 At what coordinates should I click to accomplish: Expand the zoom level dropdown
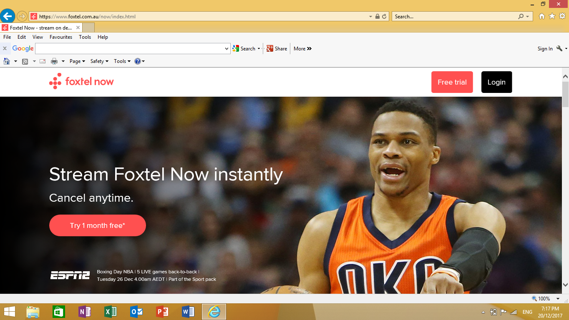point(558,298)
